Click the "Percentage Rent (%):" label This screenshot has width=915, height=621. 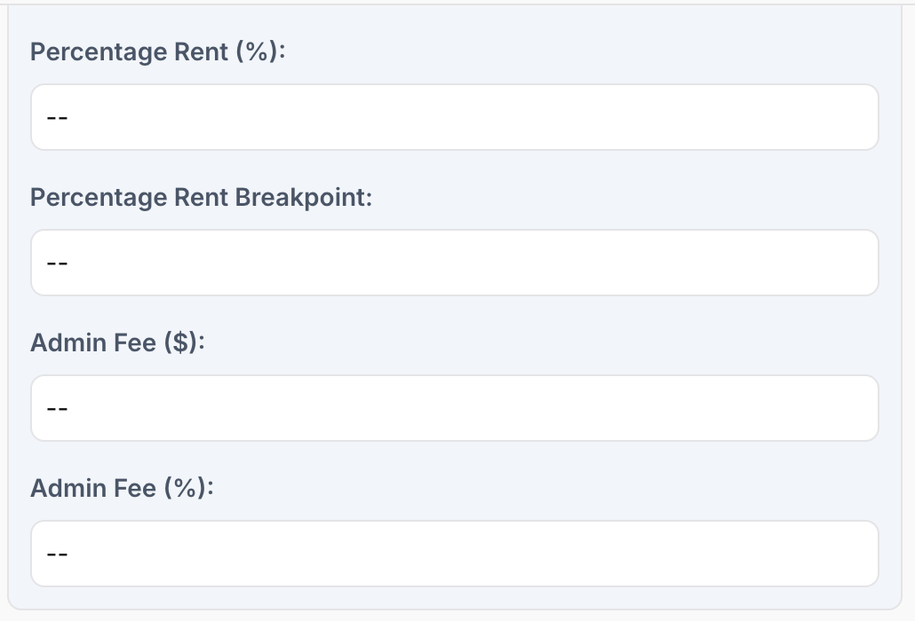pos(157,52)
